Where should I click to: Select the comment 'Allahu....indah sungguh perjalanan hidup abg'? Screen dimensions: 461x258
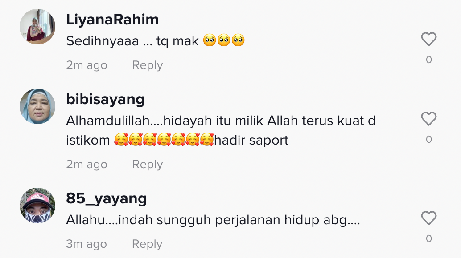(213, 220)
